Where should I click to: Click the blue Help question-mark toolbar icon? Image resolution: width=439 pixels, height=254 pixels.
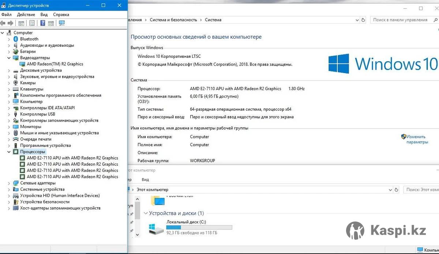(x=43, y=23)
